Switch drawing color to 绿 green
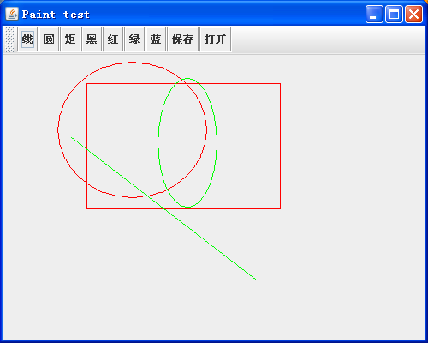This screenshot has width=428, height=343. (134, 39)
